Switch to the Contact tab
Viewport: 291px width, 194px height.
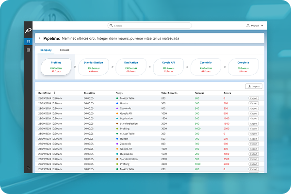pos(64,50)
